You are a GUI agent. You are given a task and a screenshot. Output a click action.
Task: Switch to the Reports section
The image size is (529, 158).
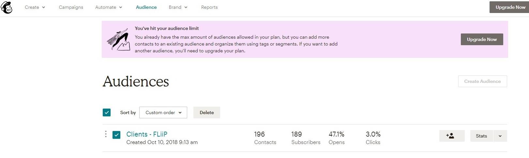pos(209,7)
